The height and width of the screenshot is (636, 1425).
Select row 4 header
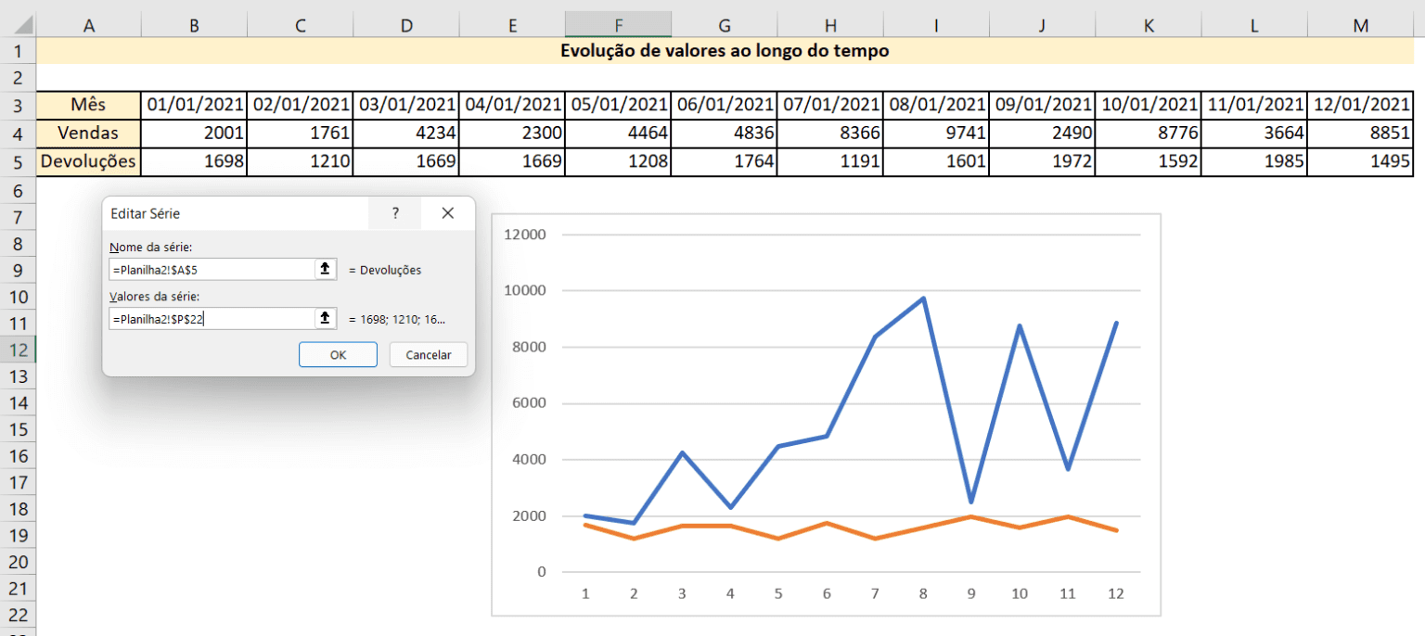tap(19, 133)
